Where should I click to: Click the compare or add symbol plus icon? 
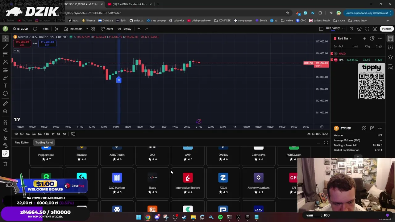35,29
